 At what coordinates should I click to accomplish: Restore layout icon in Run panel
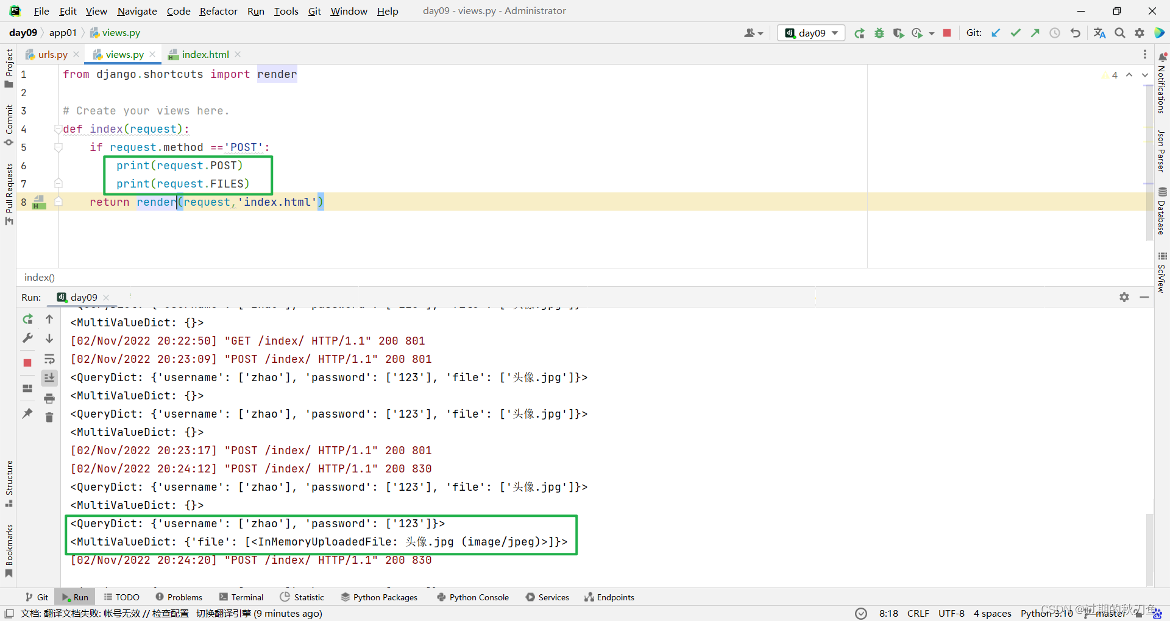point(27,388)
